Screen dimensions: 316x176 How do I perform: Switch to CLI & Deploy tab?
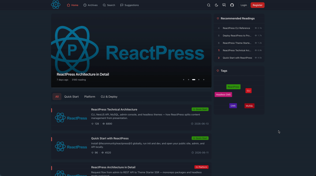pos(109,97)
